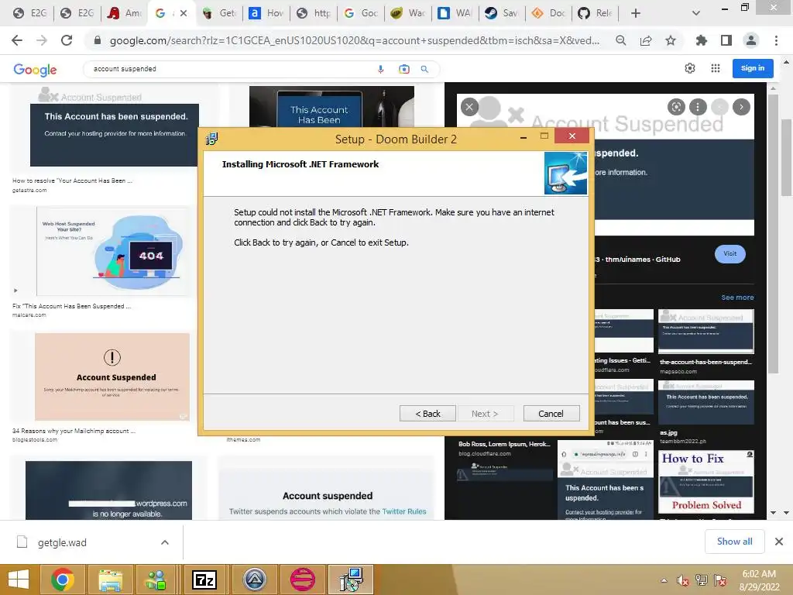Image resolution: width=793 pixels, height=595 pixels.
Task: Switch to the first E2G tab
Action: pos(30,13)
